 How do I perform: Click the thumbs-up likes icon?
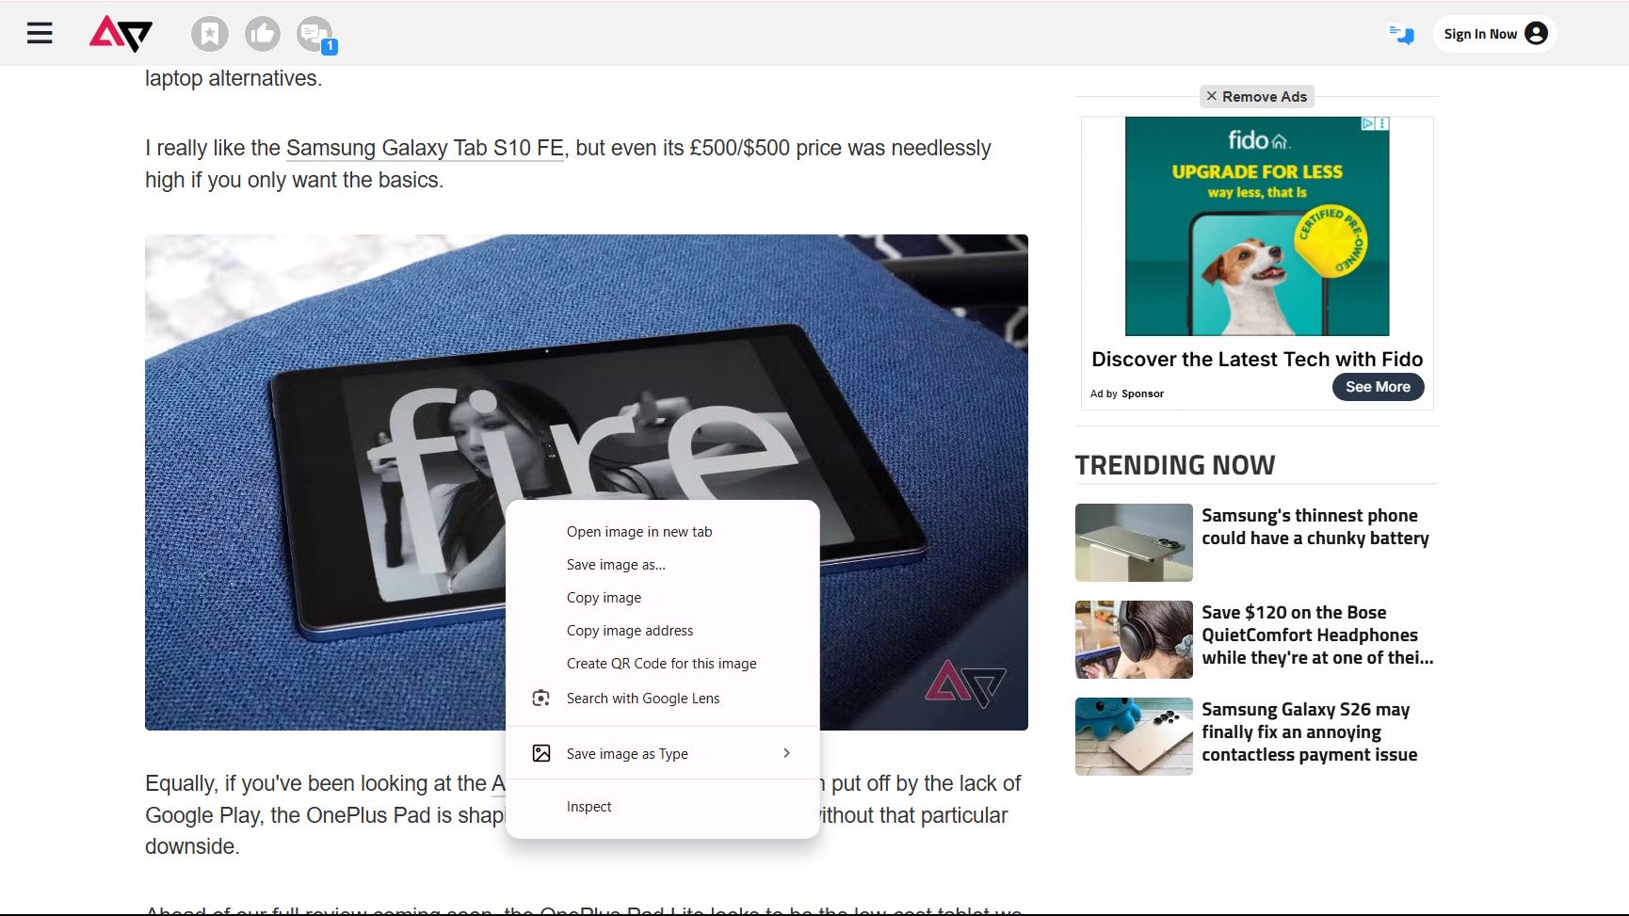(x=263, y=33)
